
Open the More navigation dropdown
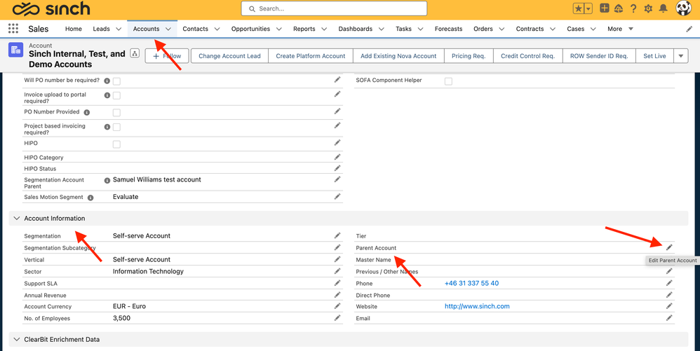pos(620,29)
